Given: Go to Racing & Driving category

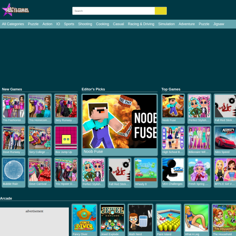Looking at the screenshot, I should 141,24.
